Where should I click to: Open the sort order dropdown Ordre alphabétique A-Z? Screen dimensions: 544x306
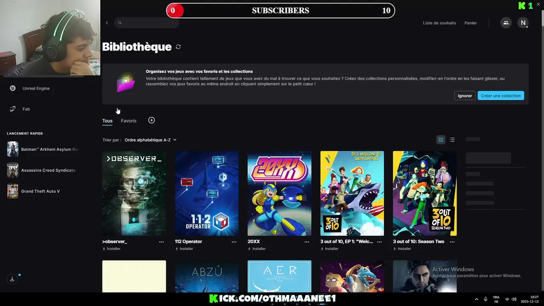pos(150,140)
